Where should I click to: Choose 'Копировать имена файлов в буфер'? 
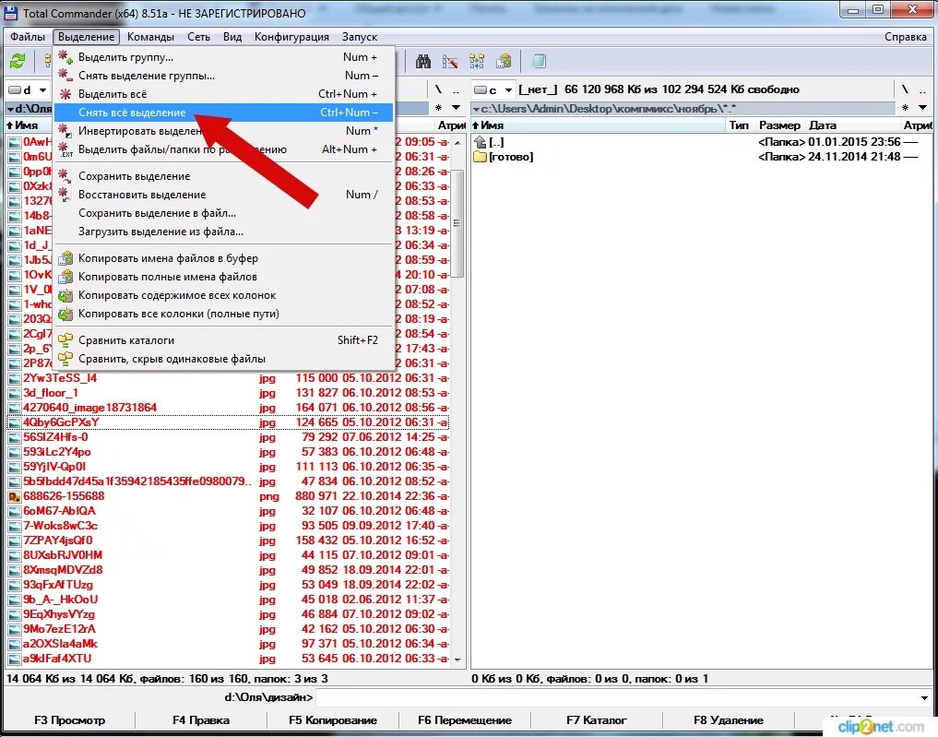pos(224,258)
